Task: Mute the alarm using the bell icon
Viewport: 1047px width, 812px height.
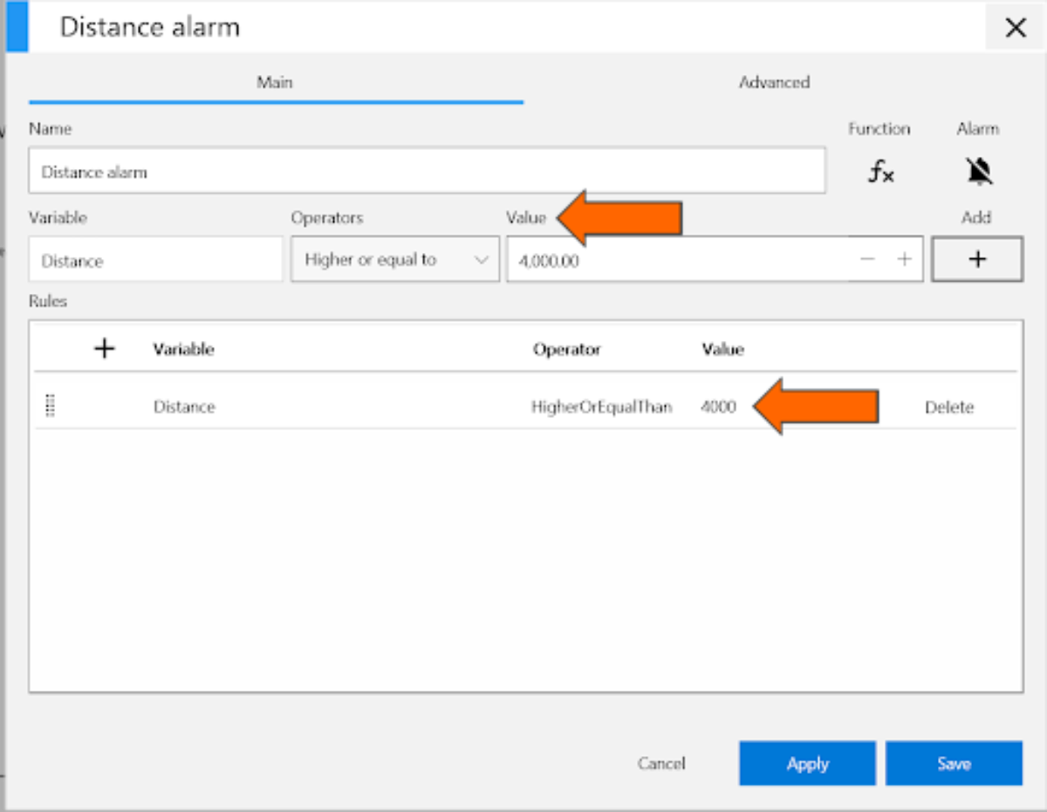Action: click(x=979, y=171)
